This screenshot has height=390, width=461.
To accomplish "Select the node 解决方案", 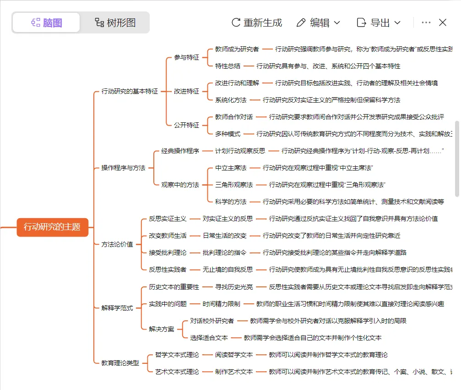I will 162,330.
